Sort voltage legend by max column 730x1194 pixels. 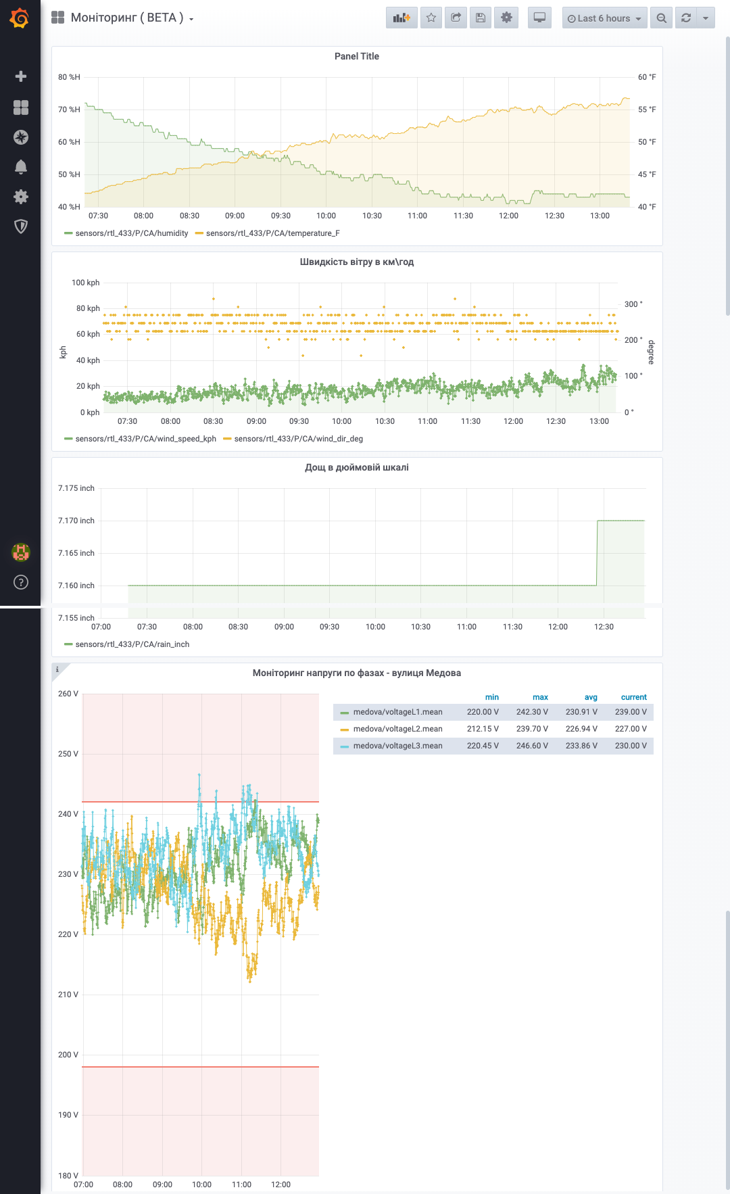point(540,697)
